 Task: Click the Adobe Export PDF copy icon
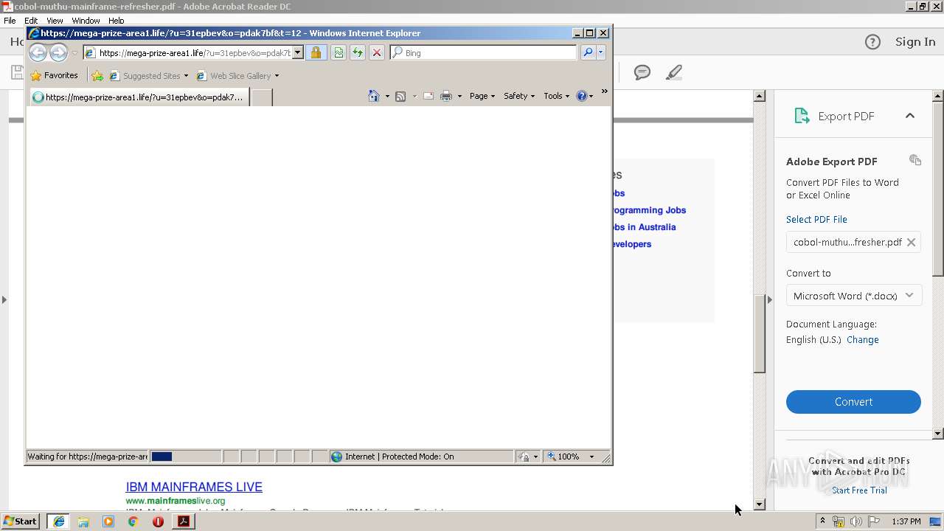pos(915,160)
